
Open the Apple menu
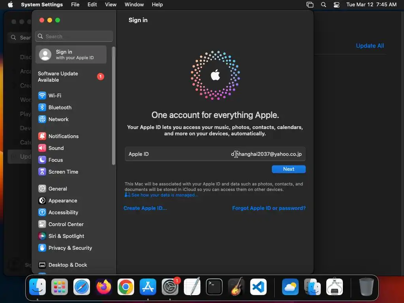pyautogui.click(x=10, y=5)
